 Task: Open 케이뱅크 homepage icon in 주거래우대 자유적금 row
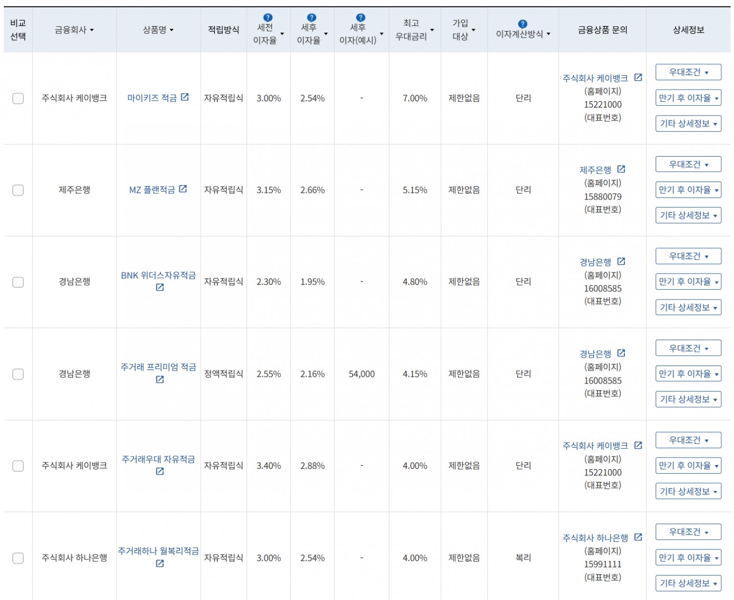(638, 445)
